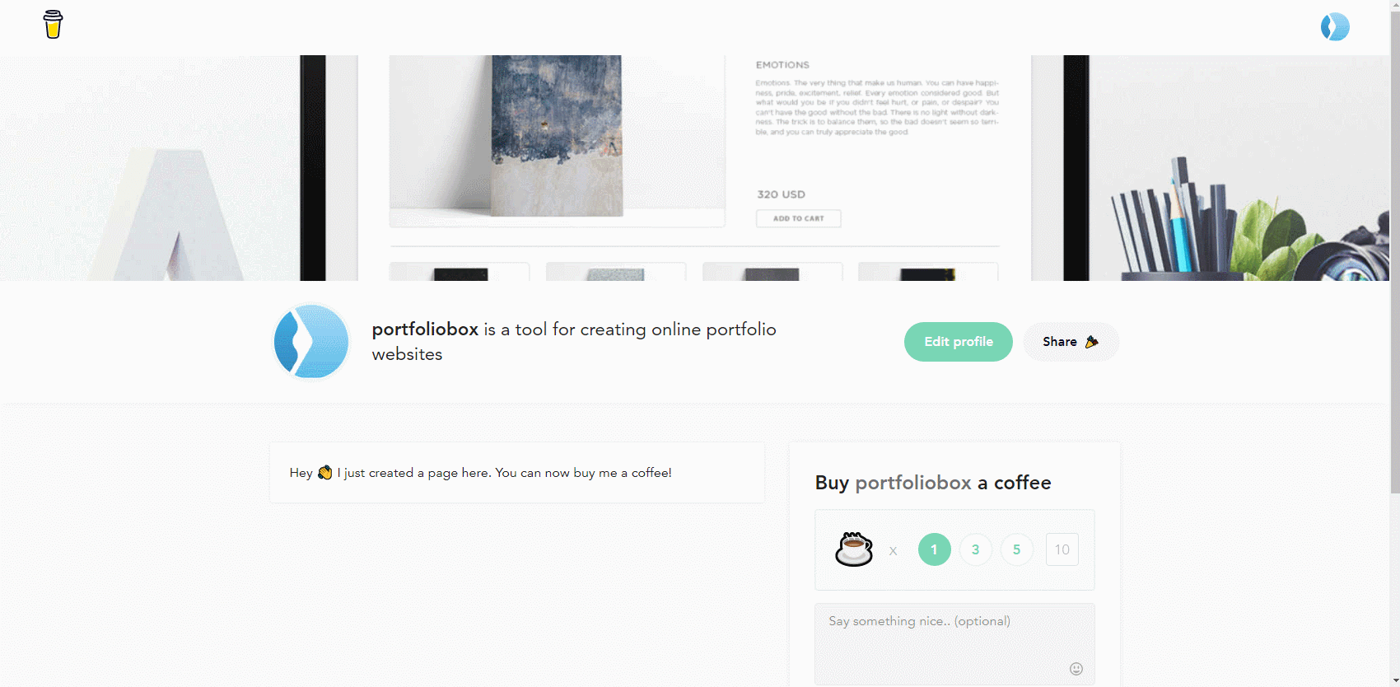Screen dimensions: 1400x687
Task: Click the coffee cup icon in purchase widget
Action: pos(853,549)
